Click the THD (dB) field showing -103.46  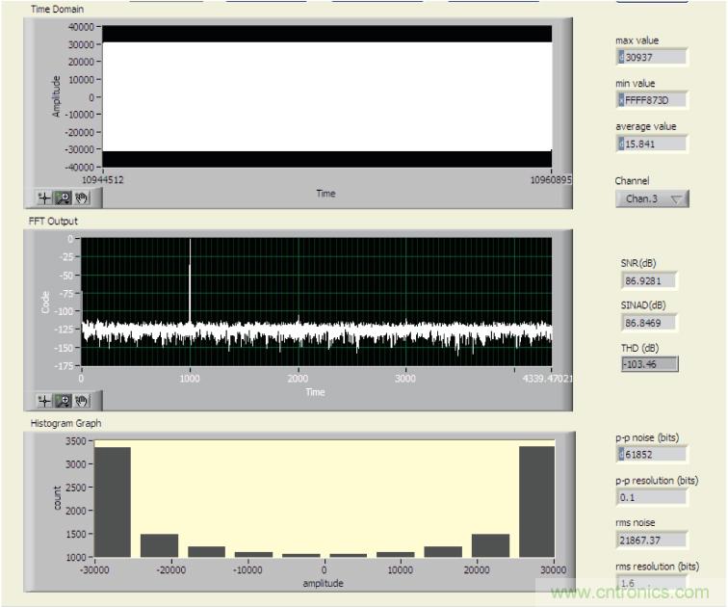(x=649, y=364)
